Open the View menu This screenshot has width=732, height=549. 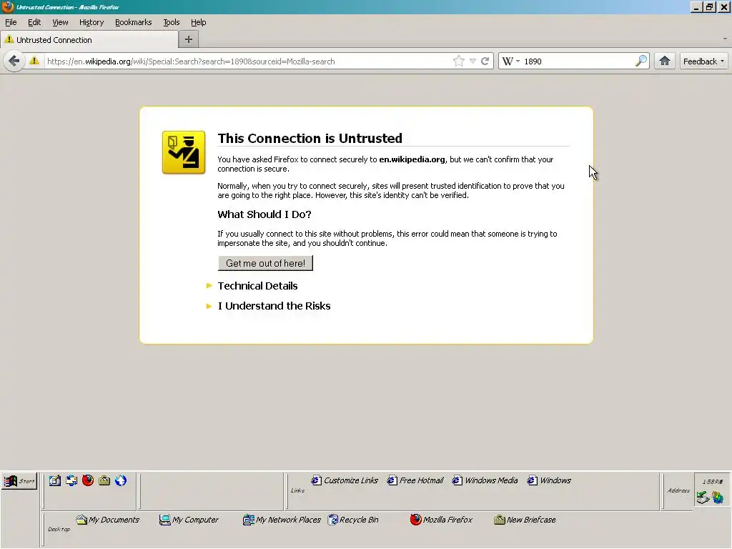pos(60,22)
